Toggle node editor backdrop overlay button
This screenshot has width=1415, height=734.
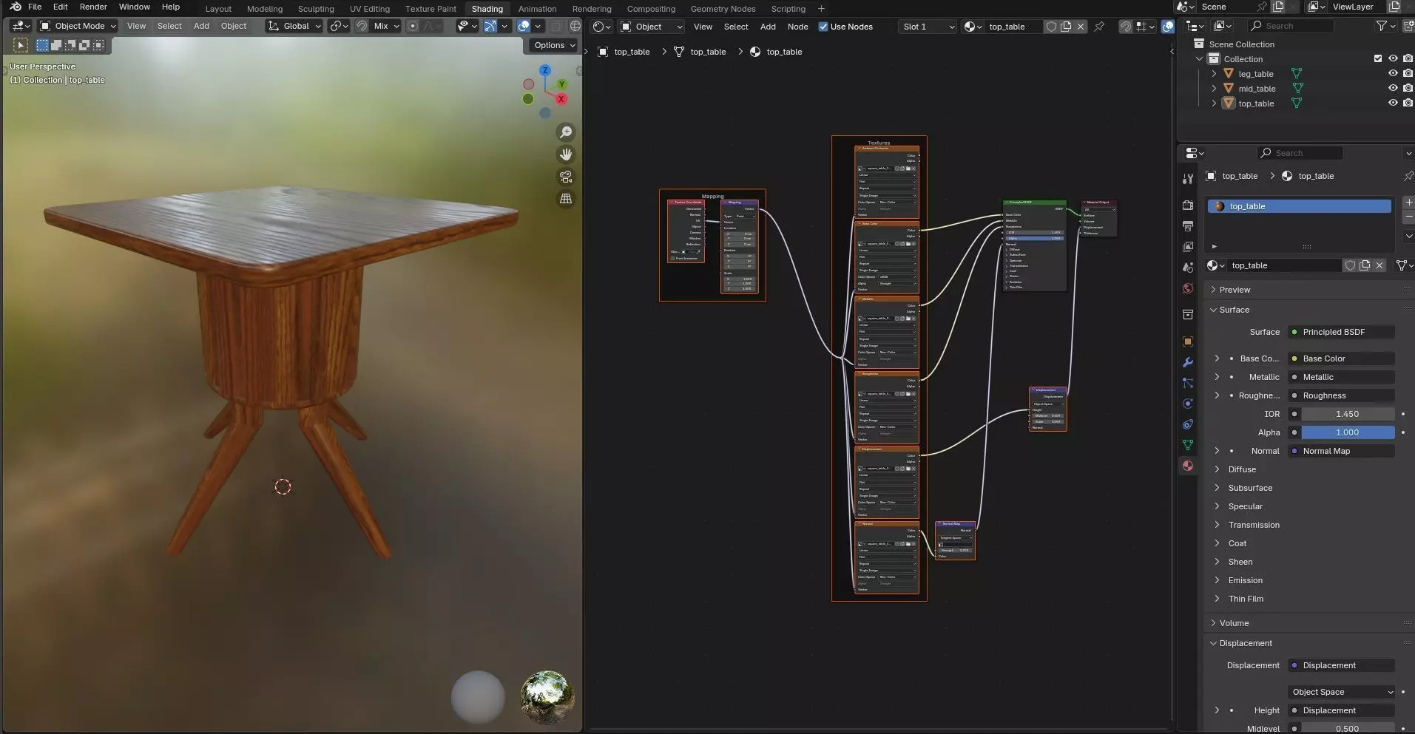click(1167, 27)
